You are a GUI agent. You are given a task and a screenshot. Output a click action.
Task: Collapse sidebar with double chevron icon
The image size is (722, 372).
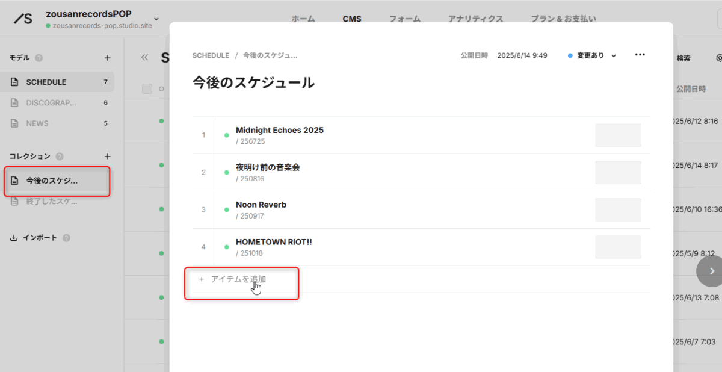pos(144,58)
